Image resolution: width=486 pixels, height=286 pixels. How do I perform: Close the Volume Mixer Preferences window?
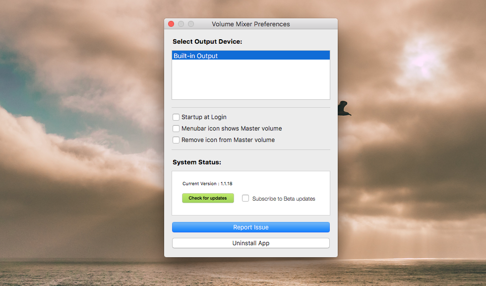pos(171,24)
